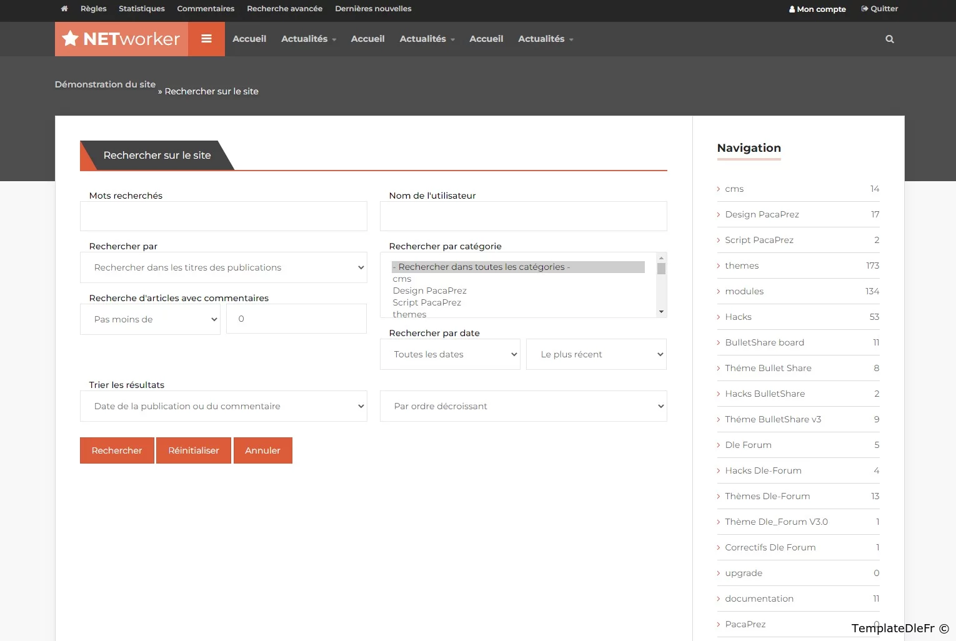Click the home icon in top bar

point(64,9)
